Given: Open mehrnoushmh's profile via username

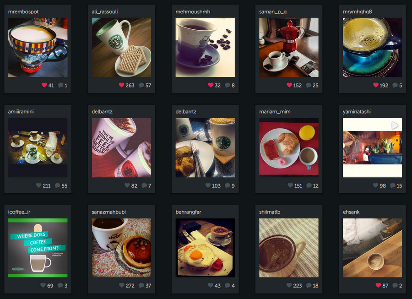Looking at the screenshot, I should click(193, 11).
